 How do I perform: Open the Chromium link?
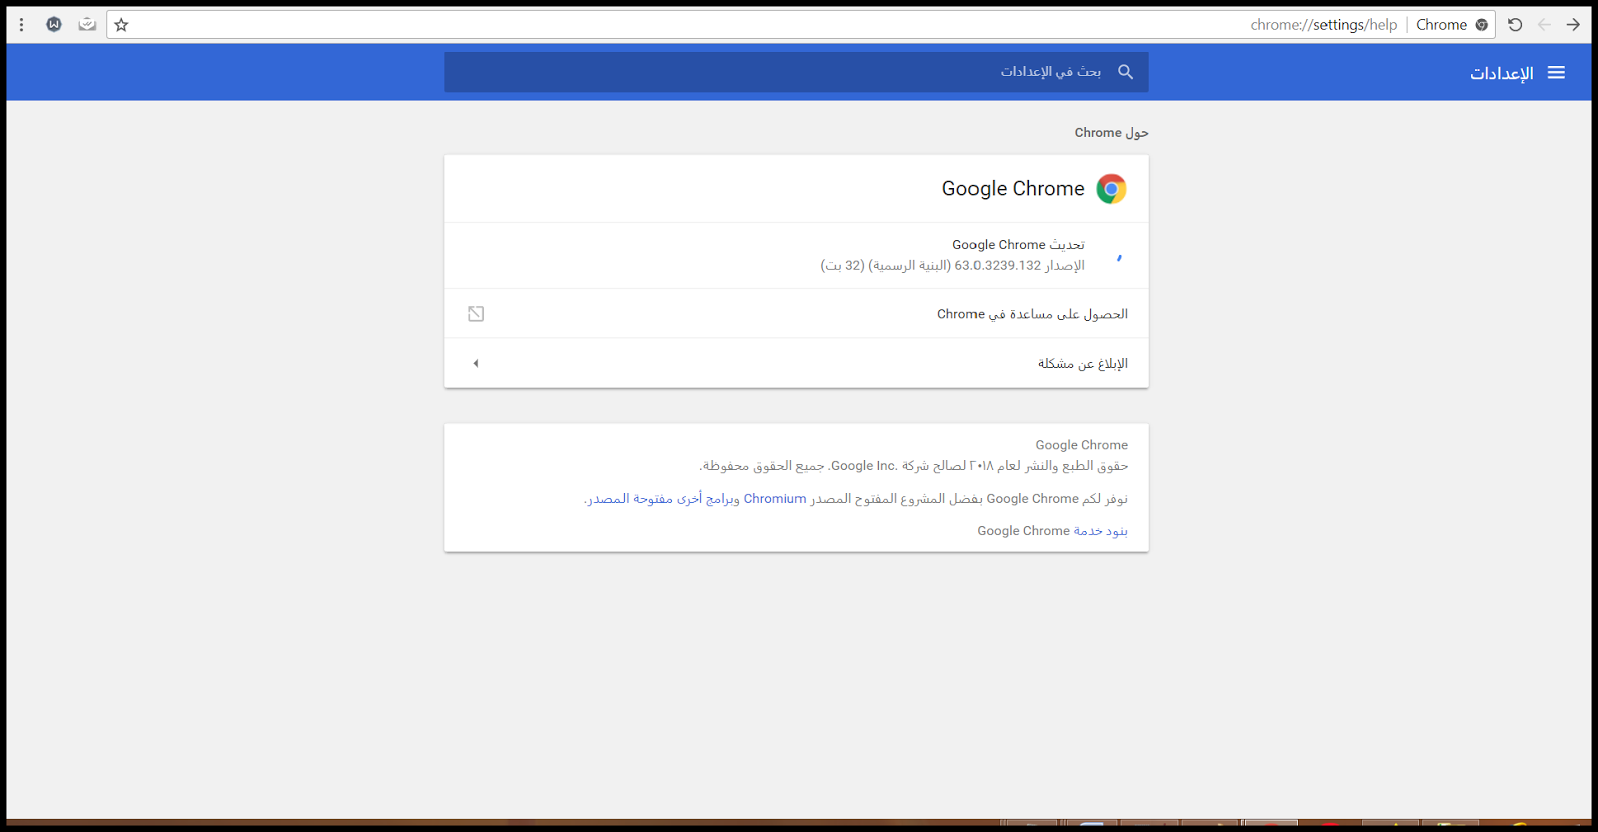775,498
